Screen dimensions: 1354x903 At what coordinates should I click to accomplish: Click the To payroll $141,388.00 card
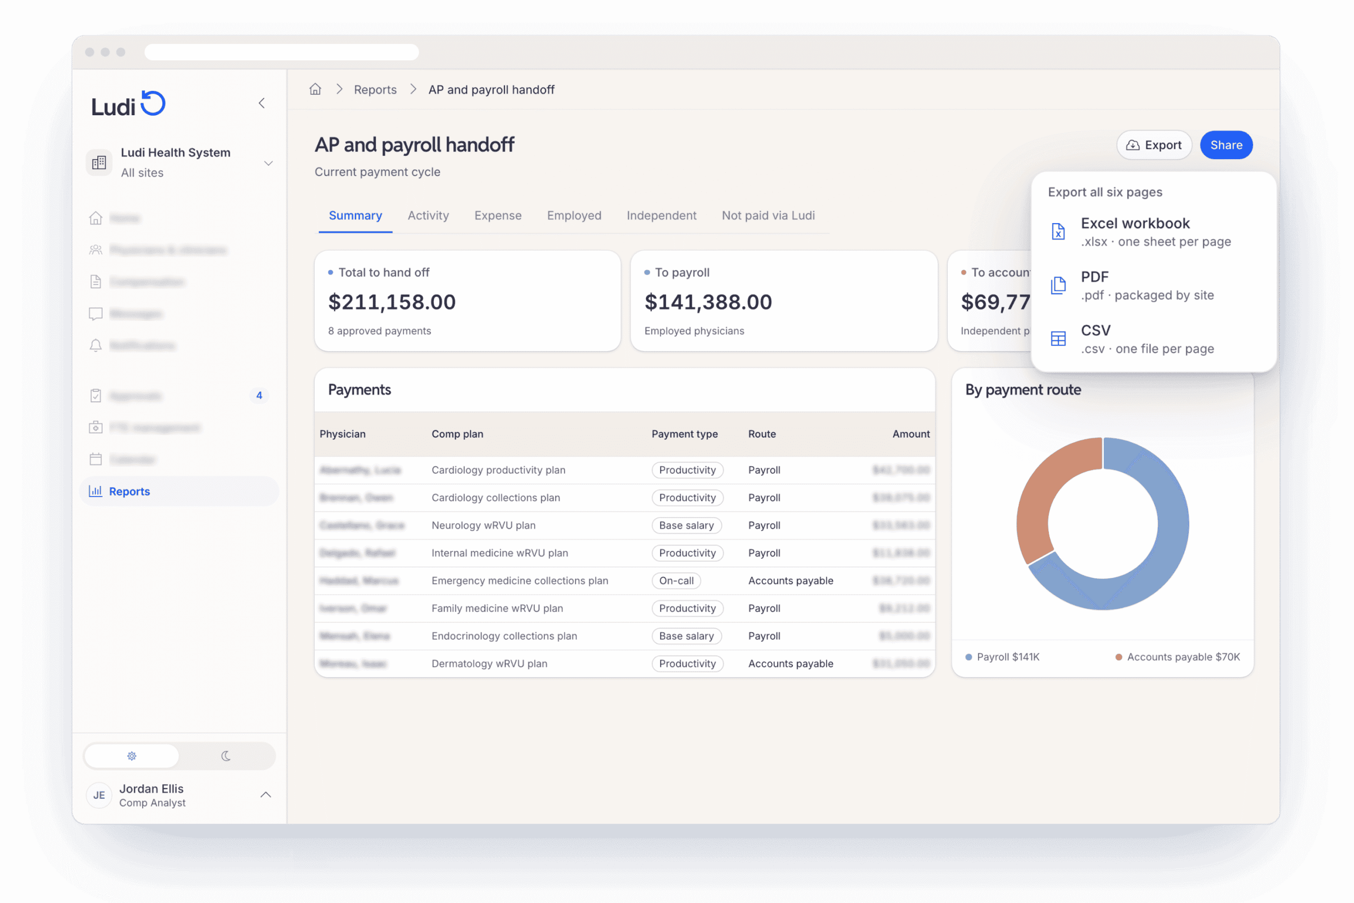coord(784,301)
